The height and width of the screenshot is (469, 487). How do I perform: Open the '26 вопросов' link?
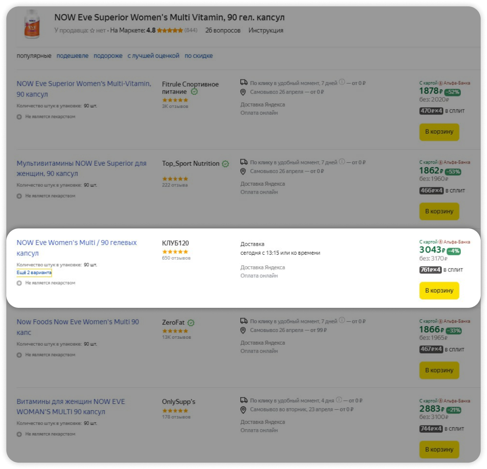tap(223, 30)
